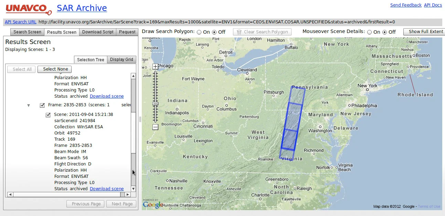Click the map zoom level slider handle

point(155,104)
